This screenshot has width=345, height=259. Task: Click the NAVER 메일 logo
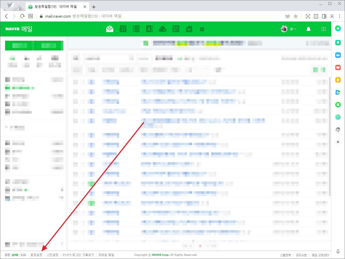click(19, 29)
